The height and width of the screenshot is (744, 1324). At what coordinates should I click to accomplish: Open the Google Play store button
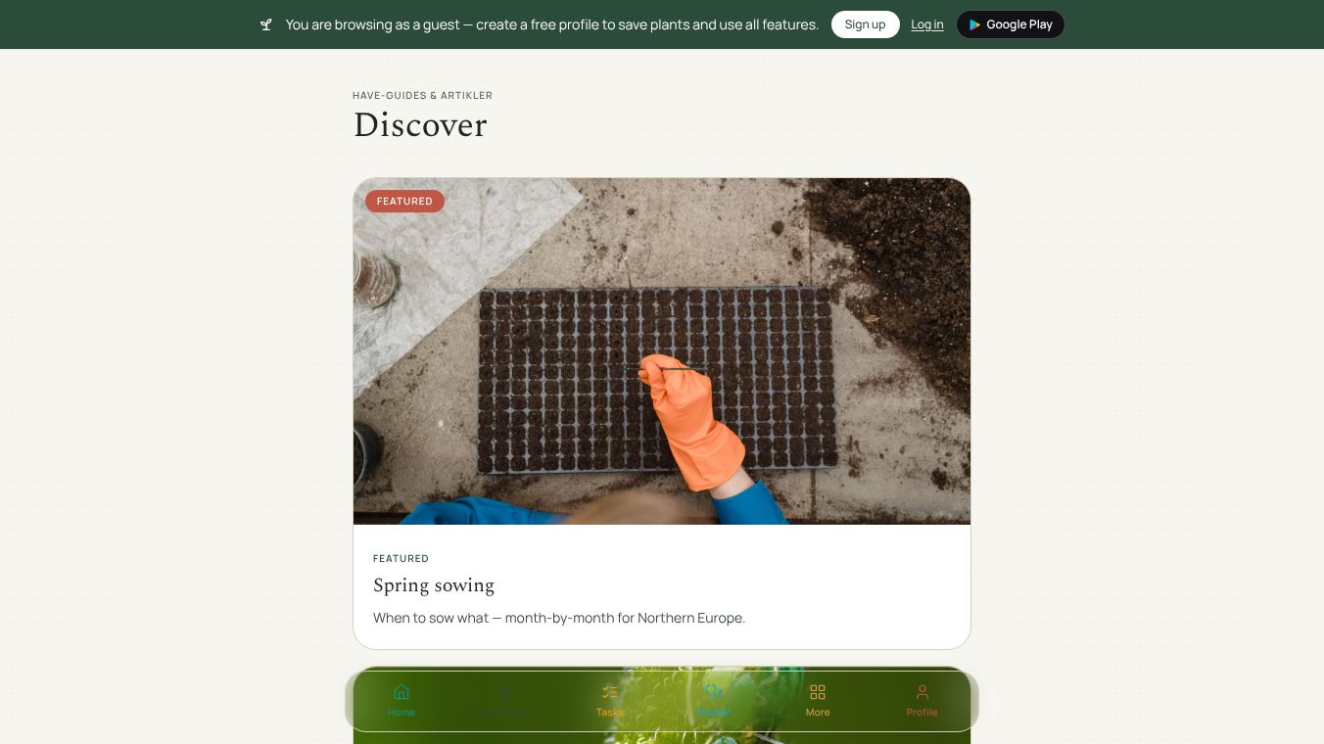tap(1011, 24)
